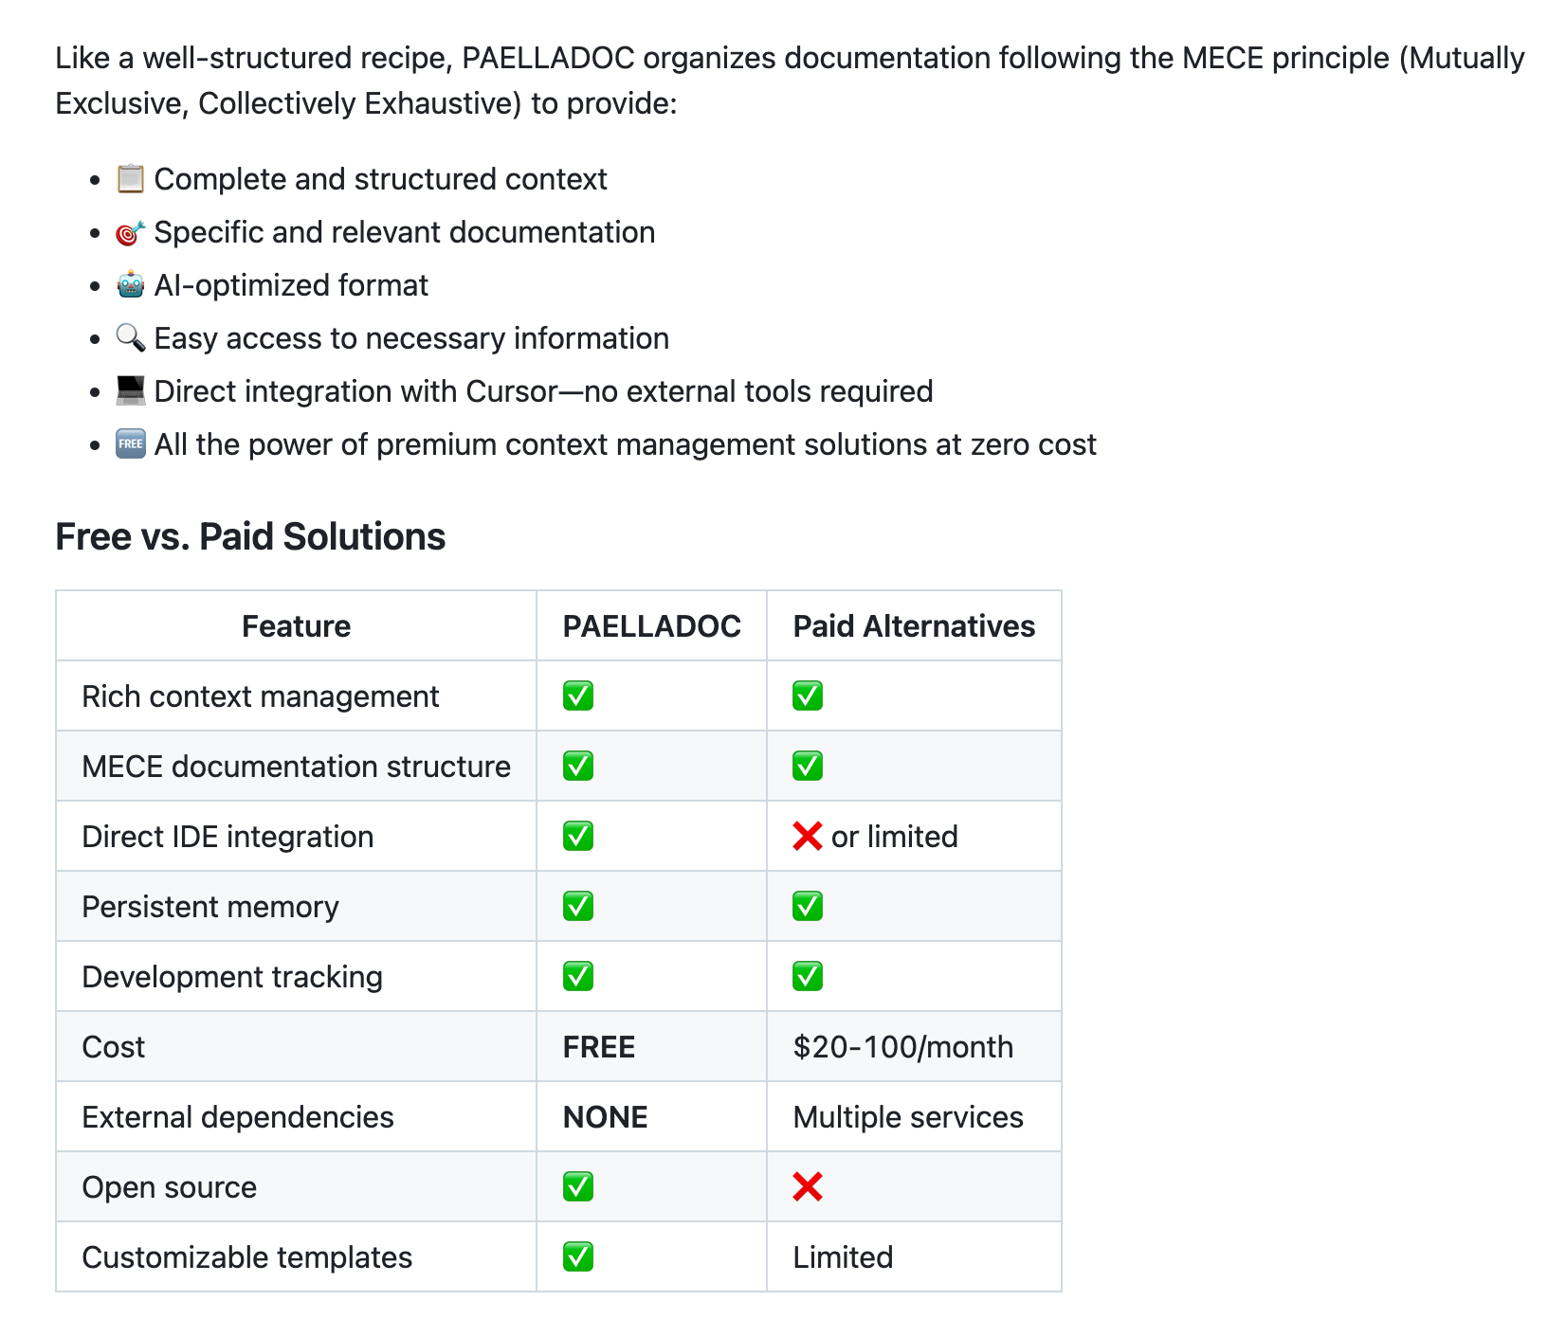The height and width of the screenshot is (1319, 1566).
Task: Click the 'Paid Alternatives' column header
Action: pos(914,625)
